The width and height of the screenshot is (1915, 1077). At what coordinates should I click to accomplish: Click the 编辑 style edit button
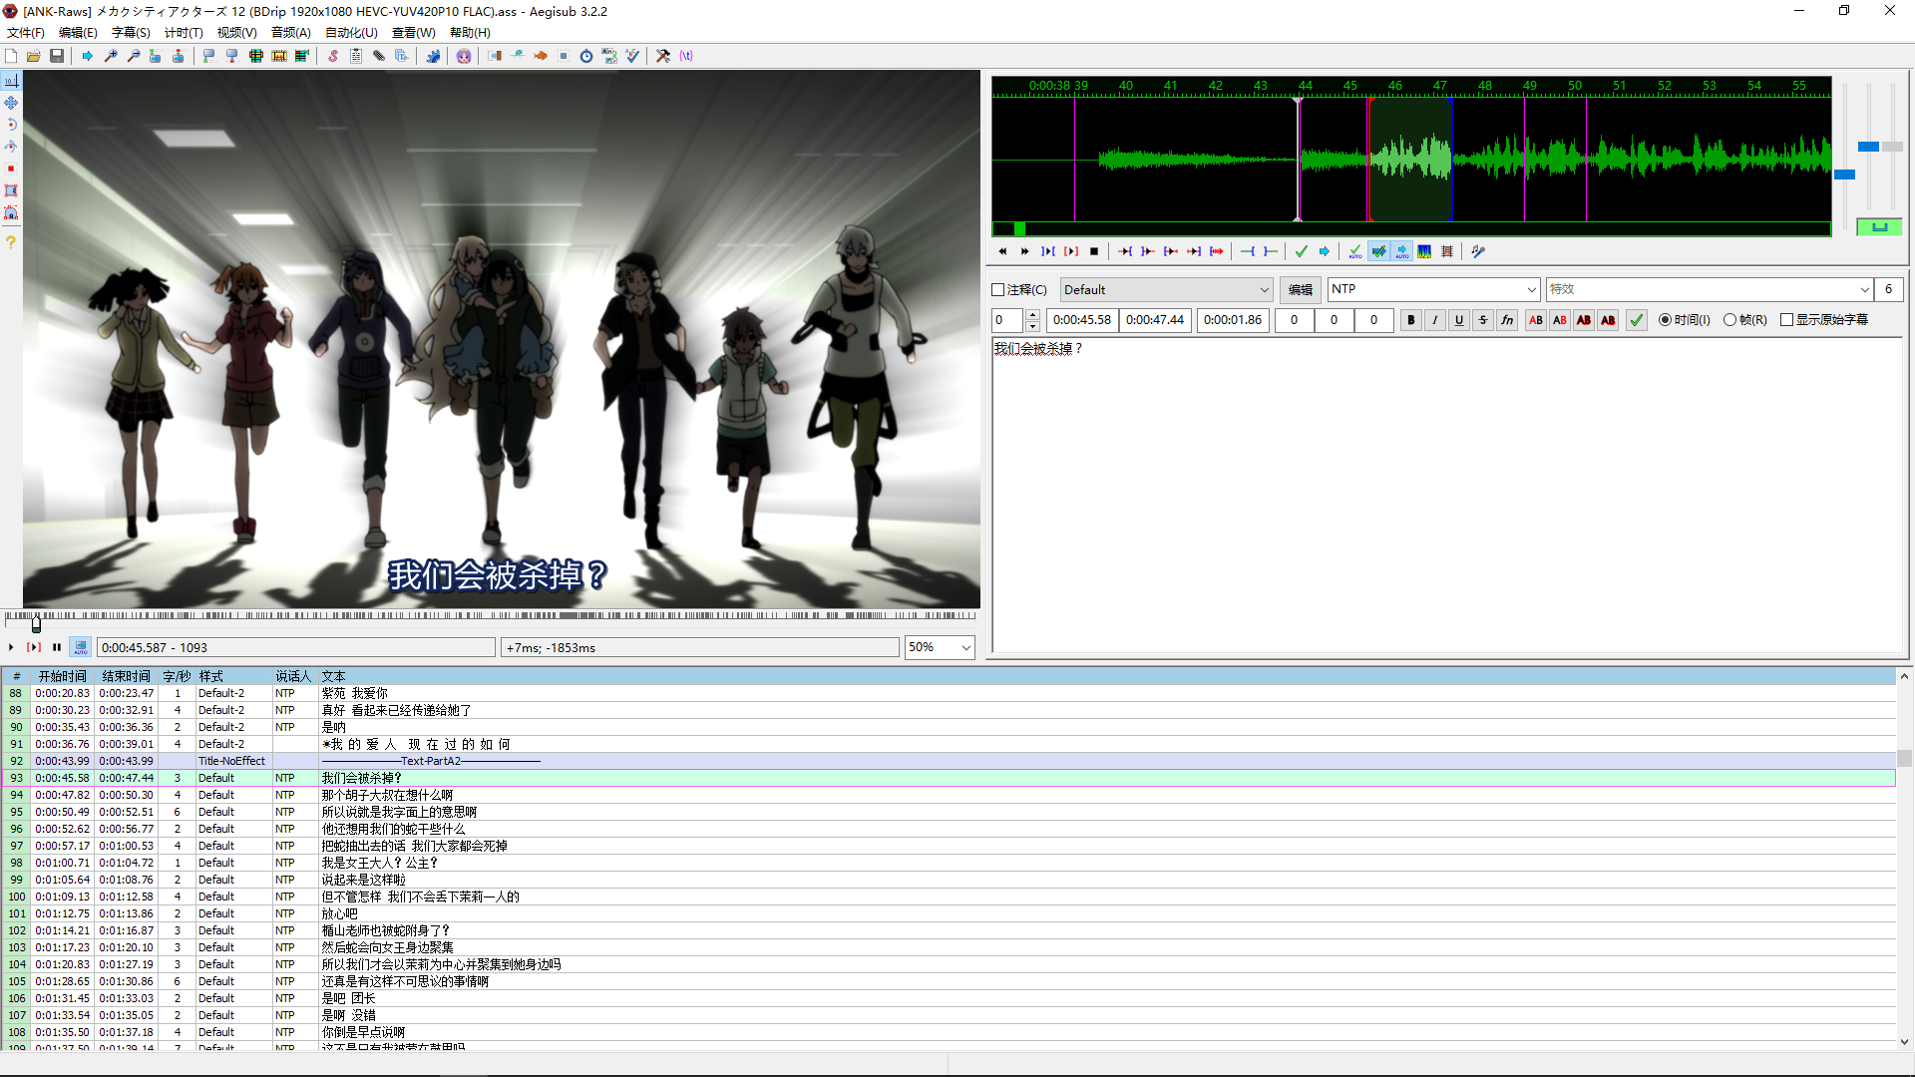pyautogui.click(x=1301, y=290)
